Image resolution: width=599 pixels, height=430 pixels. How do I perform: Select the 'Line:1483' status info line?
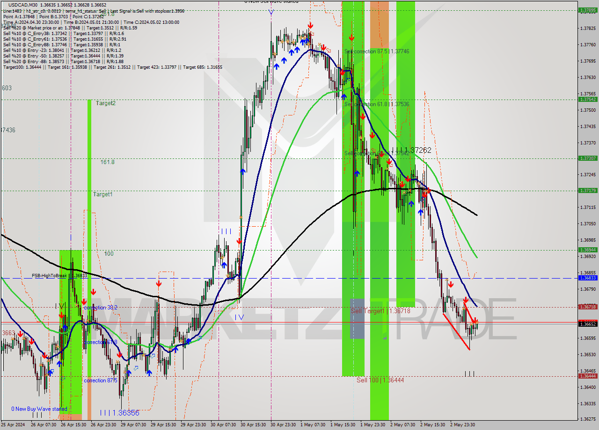94,11
